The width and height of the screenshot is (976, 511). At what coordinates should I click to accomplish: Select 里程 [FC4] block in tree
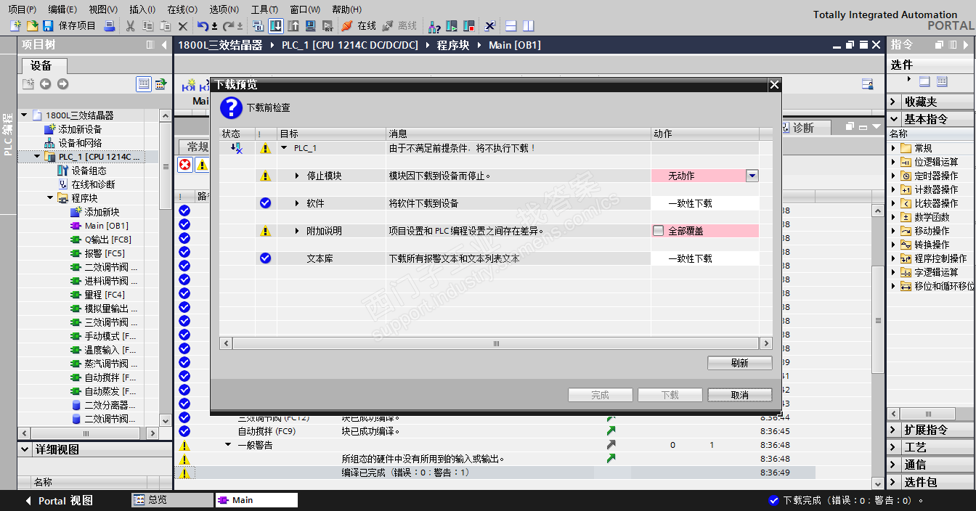coord(105,295)
